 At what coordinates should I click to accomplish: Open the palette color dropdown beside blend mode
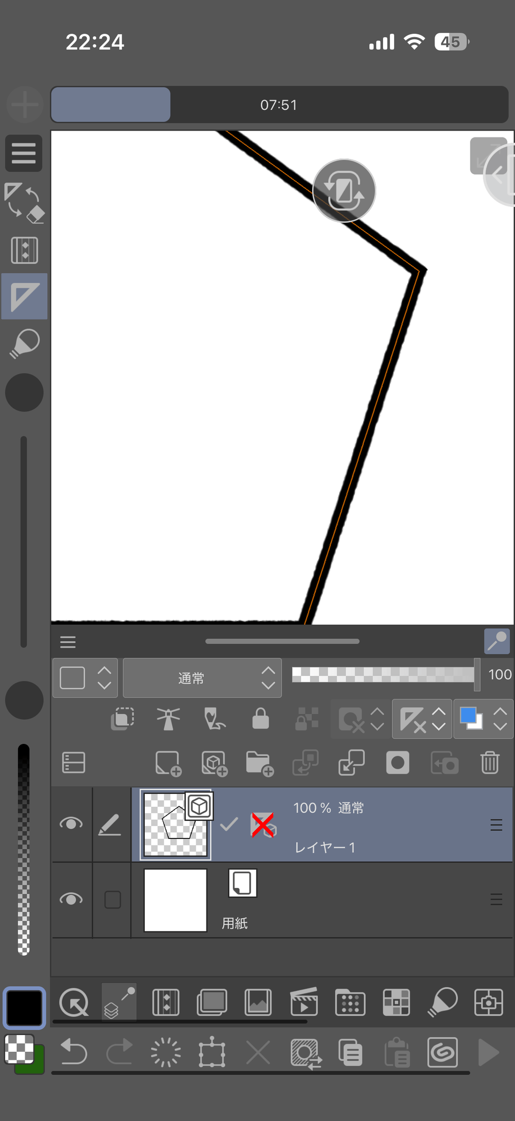[85, 678]
